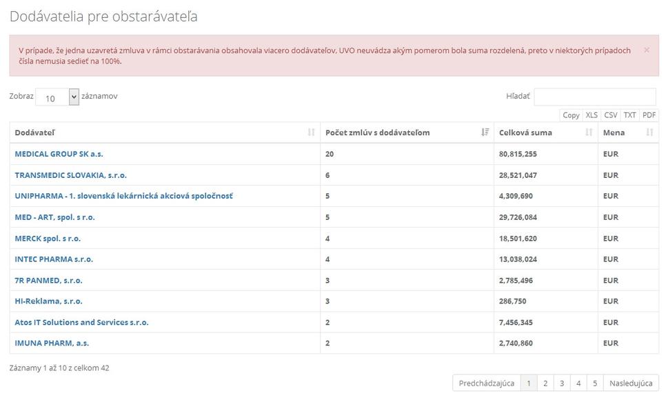Export table as PDF

pos(649,115)
